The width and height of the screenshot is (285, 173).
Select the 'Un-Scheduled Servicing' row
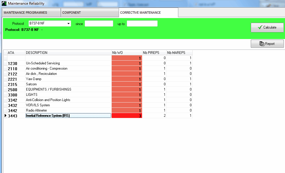click(98, 63)
